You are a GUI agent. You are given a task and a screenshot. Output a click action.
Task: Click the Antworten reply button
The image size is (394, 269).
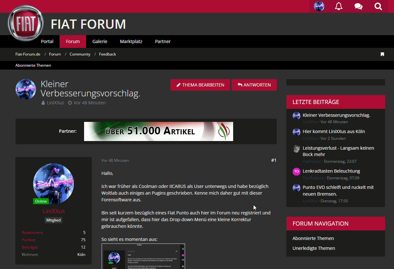[x=254, y=85]
